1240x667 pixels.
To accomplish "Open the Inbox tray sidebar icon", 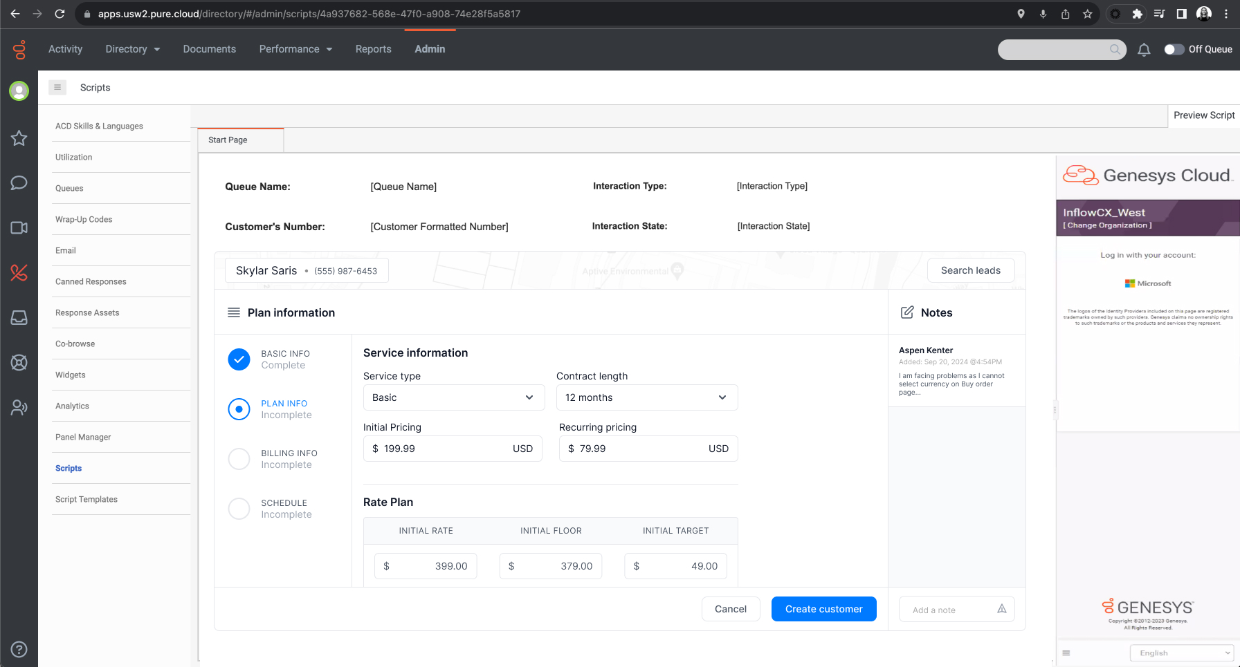I will (x=19, y=317).
